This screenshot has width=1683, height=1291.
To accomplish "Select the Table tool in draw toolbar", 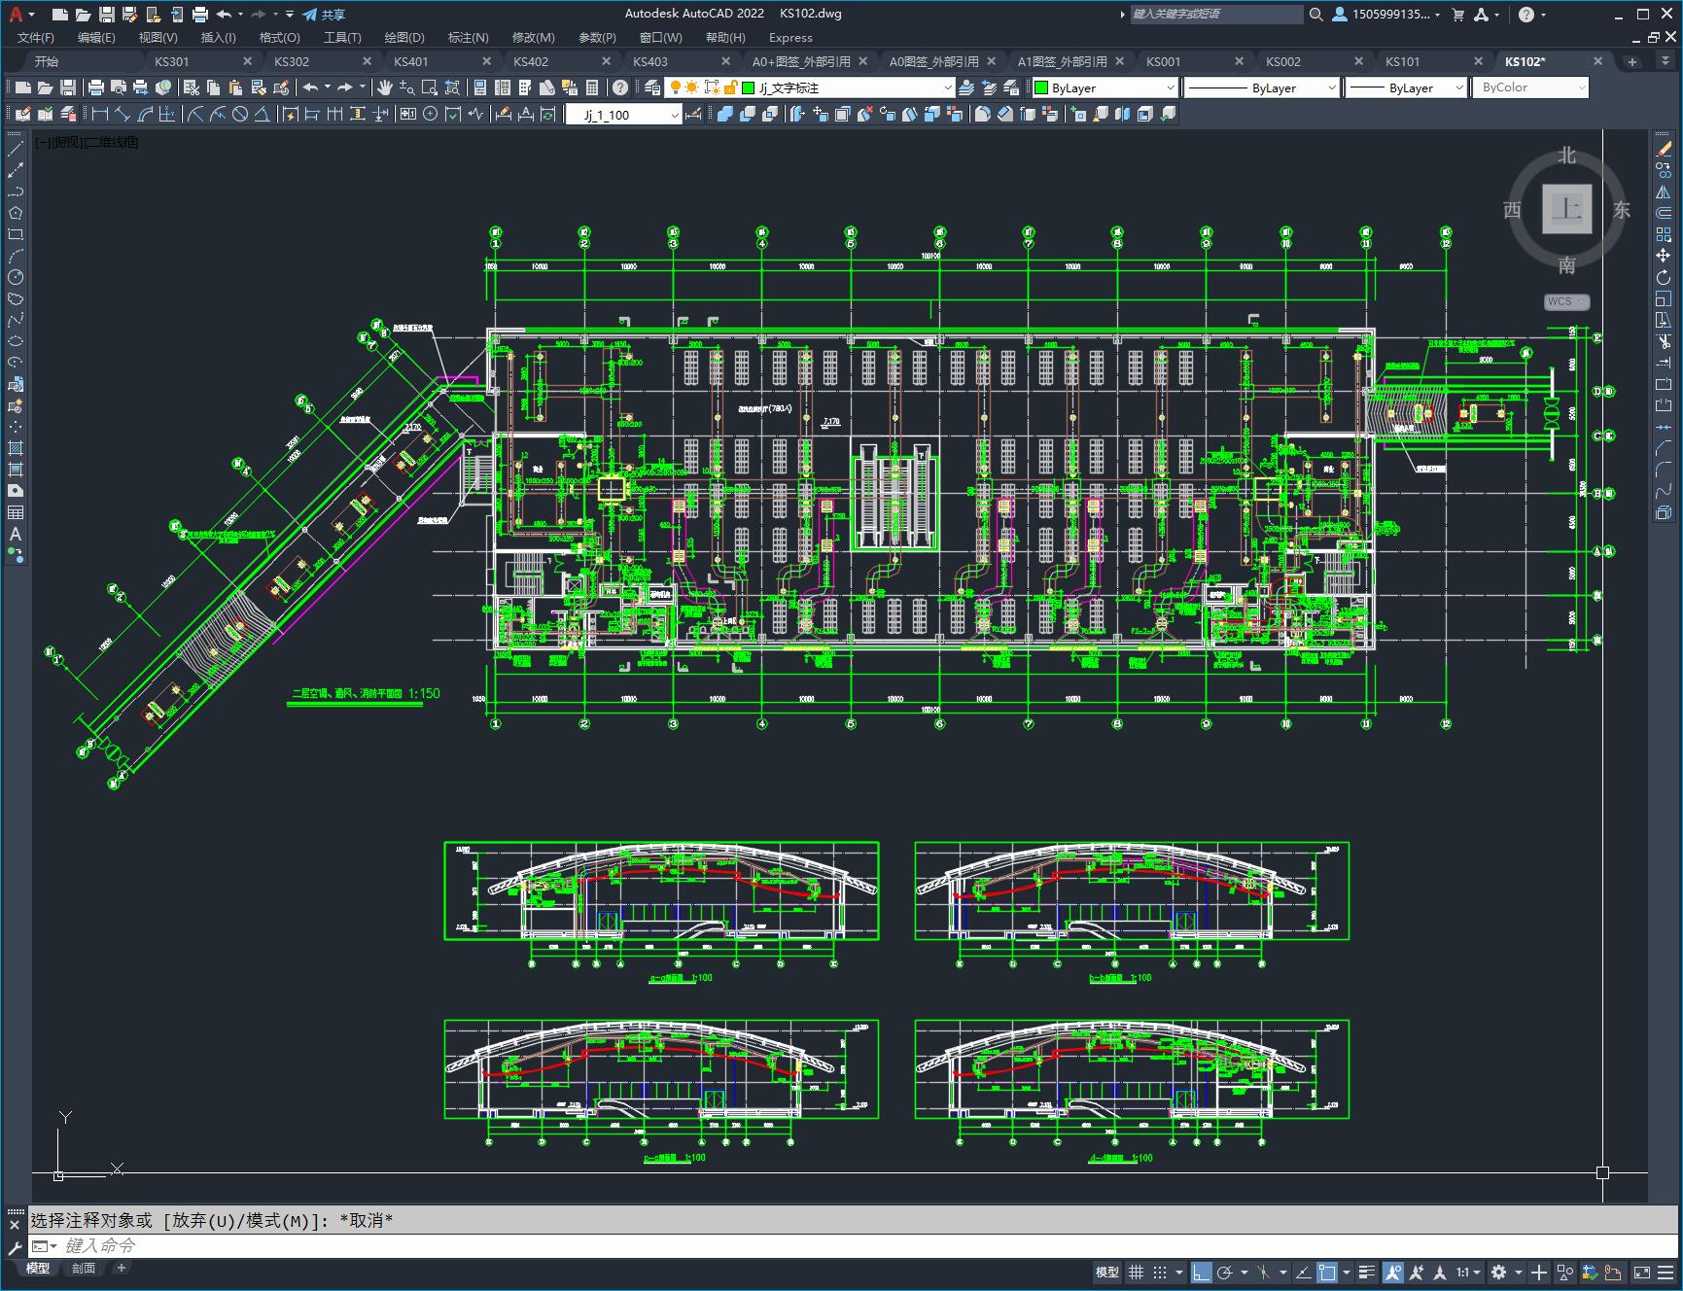I will tap(15, 513).
